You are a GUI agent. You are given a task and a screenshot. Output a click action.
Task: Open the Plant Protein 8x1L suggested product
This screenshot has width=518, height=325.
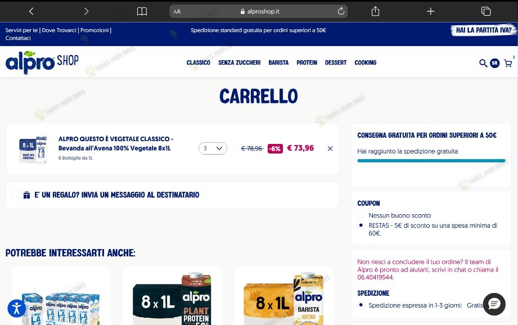click(173, 296)
